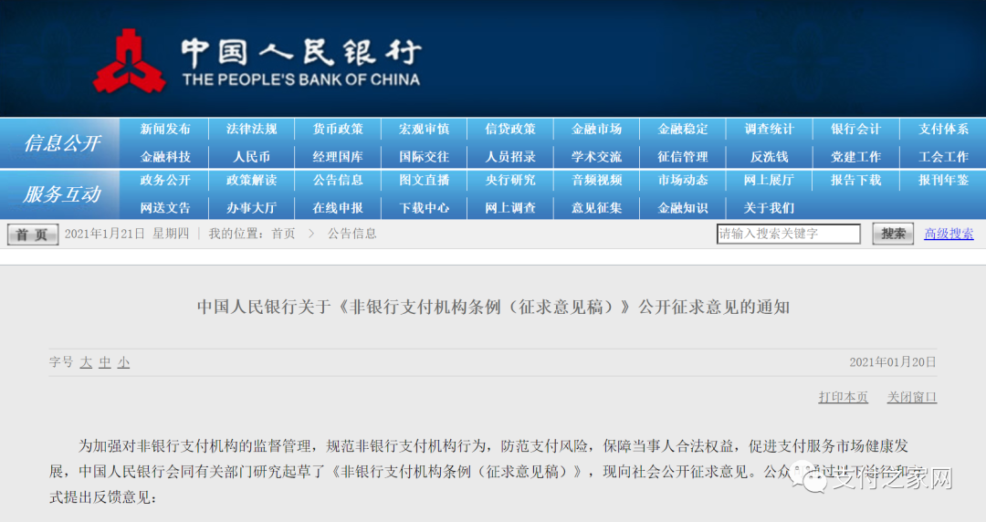
Task: Open 网上展厅 menu item
Action: pyautogui.click(x=769, y=180)
